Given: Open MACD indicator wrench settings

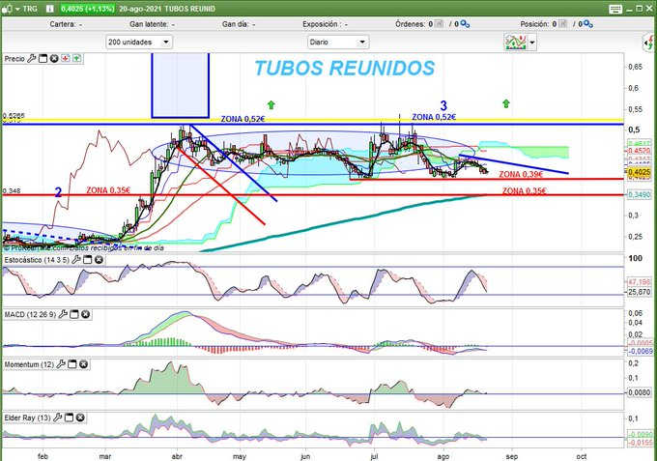Looking at the screenshot, I should pyautogui.click(x=63, y=314).
